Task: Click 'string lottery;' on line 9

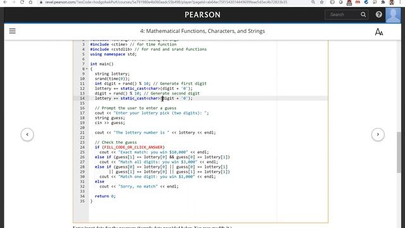Action: [112, 74]
